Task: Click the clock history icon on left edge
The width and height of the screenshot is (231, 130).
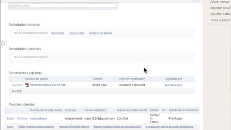Action: (x=3, y=43)
